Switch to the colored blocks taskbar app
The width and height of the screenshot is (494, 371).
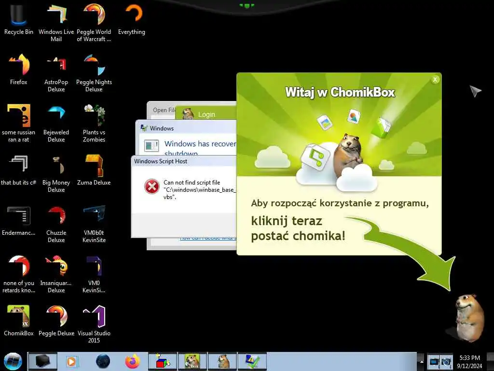pyautogui.click(x=163, y=361)
